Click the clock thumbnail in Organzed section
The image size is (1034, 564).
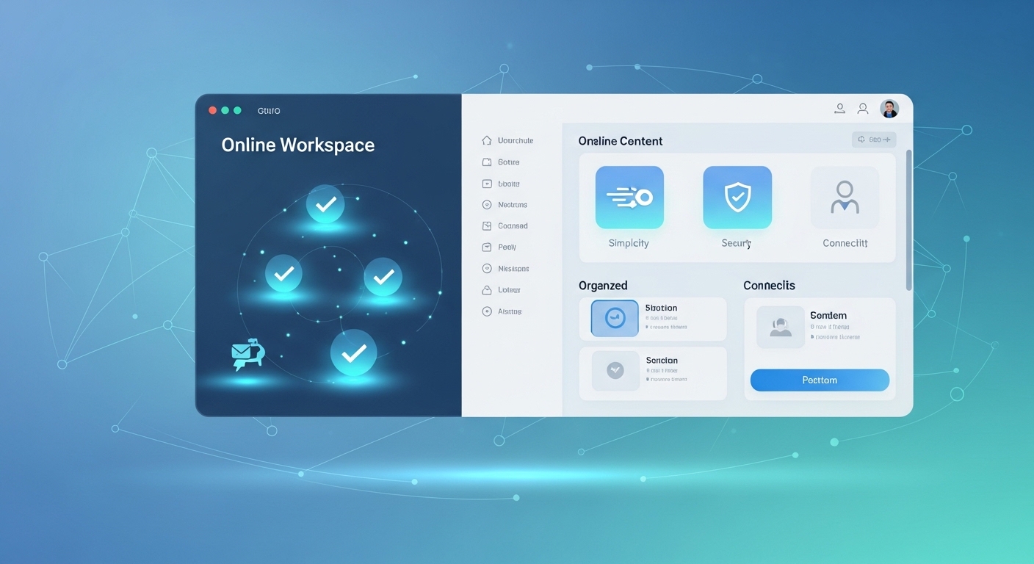[x=615, y=319]
